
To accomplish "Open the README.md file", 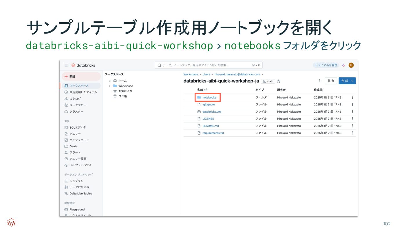I will coord(211,126).
